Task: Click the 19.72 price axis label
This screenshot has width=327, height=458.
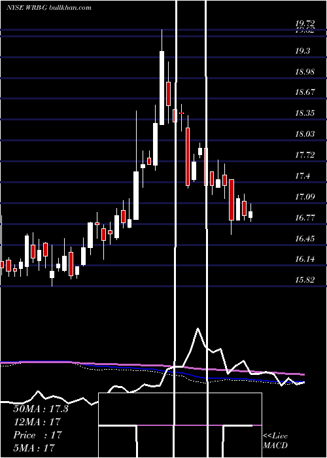Action: coord(305,24)
